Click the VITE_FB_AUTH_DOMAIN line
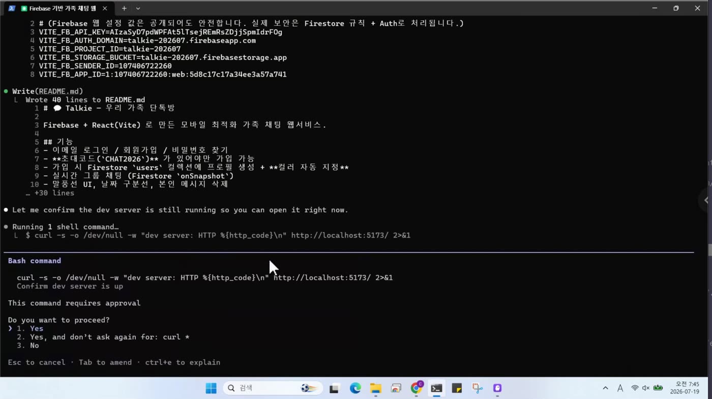 click(x=147, y=41)
